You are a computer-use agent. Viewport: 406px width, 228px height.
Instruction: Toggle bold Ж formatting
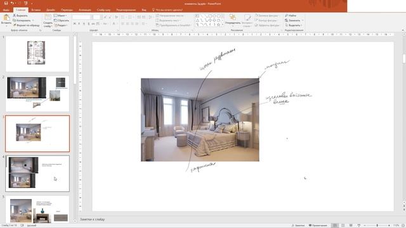click(x=75, y=23)
